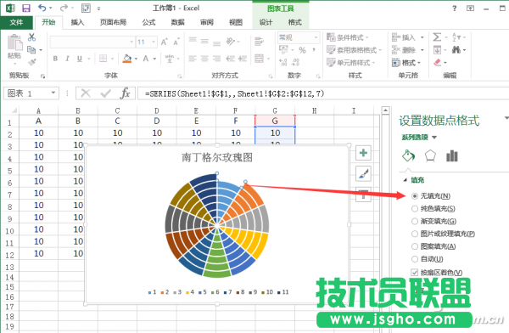Click the Redo arrow icon
The width and height of the screenshot is (509, 333).
pos(64,8)
